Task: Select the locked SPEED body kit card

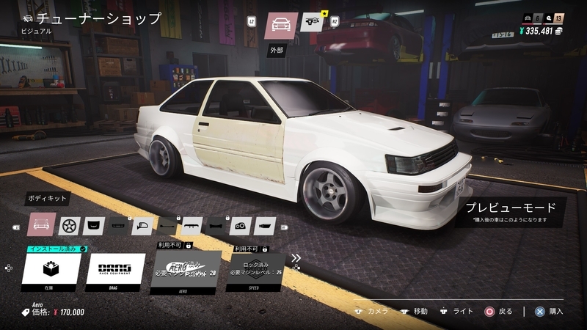Action: click(255, 272)
